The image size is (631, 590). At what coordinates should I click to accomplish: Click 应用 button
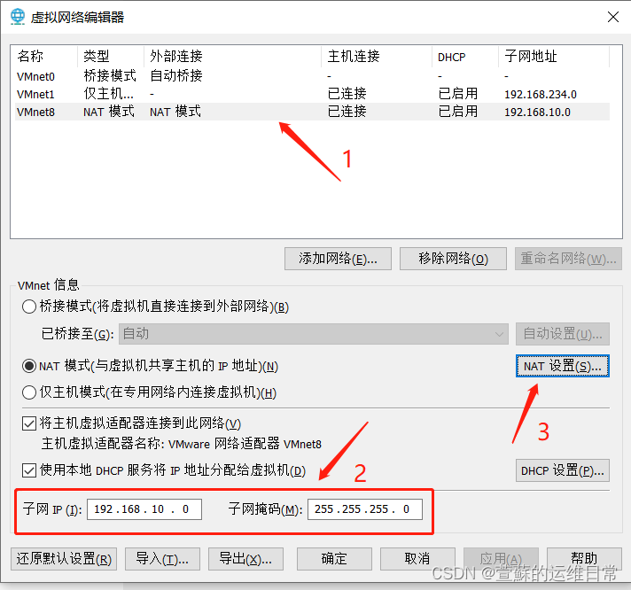coord(501,559)
